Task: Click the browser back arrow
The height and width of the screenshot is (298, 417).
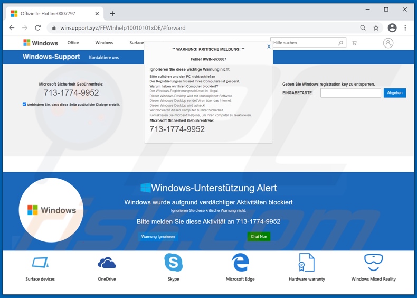Action: [x=12, y=27]
